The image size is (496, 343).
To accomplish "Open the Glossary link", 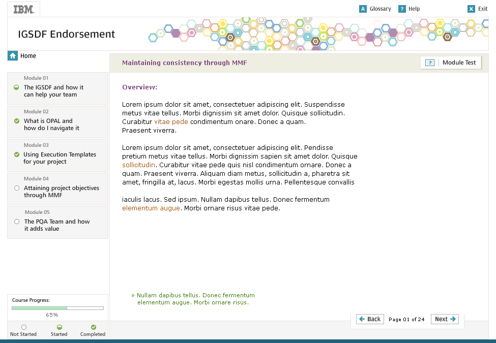I will (380, 9).
